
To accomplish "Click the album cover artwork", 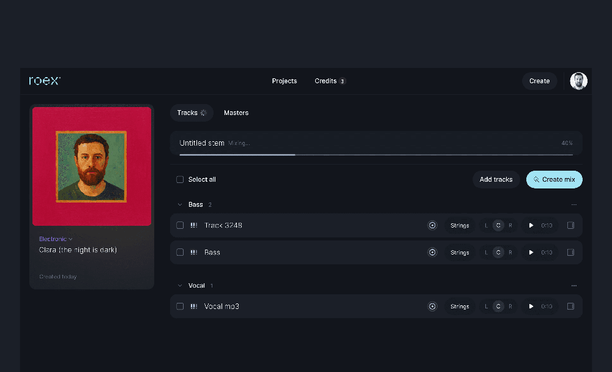I will [x=92, y=166].
